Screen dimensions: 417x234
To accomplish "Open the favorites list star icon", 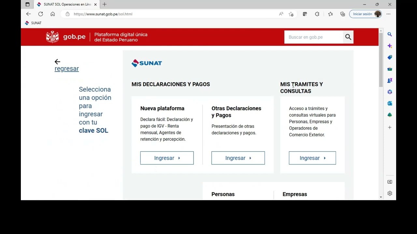I will click(x=330, y=14).
